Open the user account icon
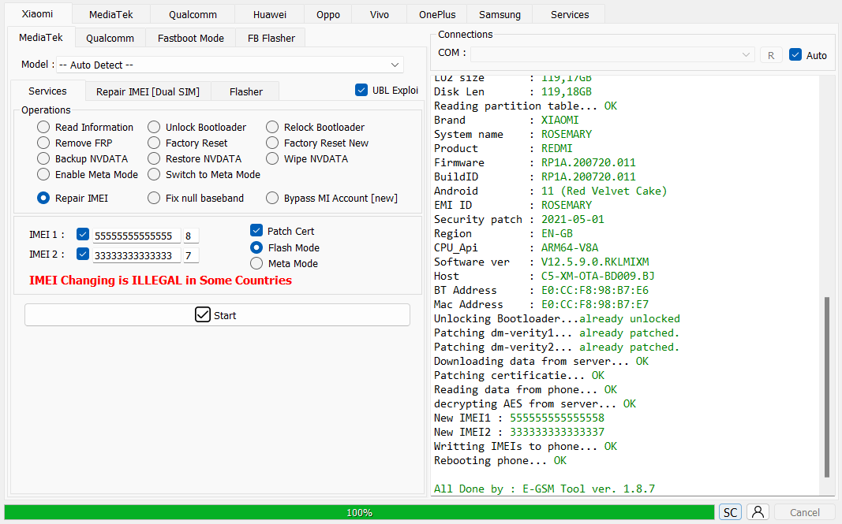The width and height of the screenshot is (842, 524). click(758, 511)
